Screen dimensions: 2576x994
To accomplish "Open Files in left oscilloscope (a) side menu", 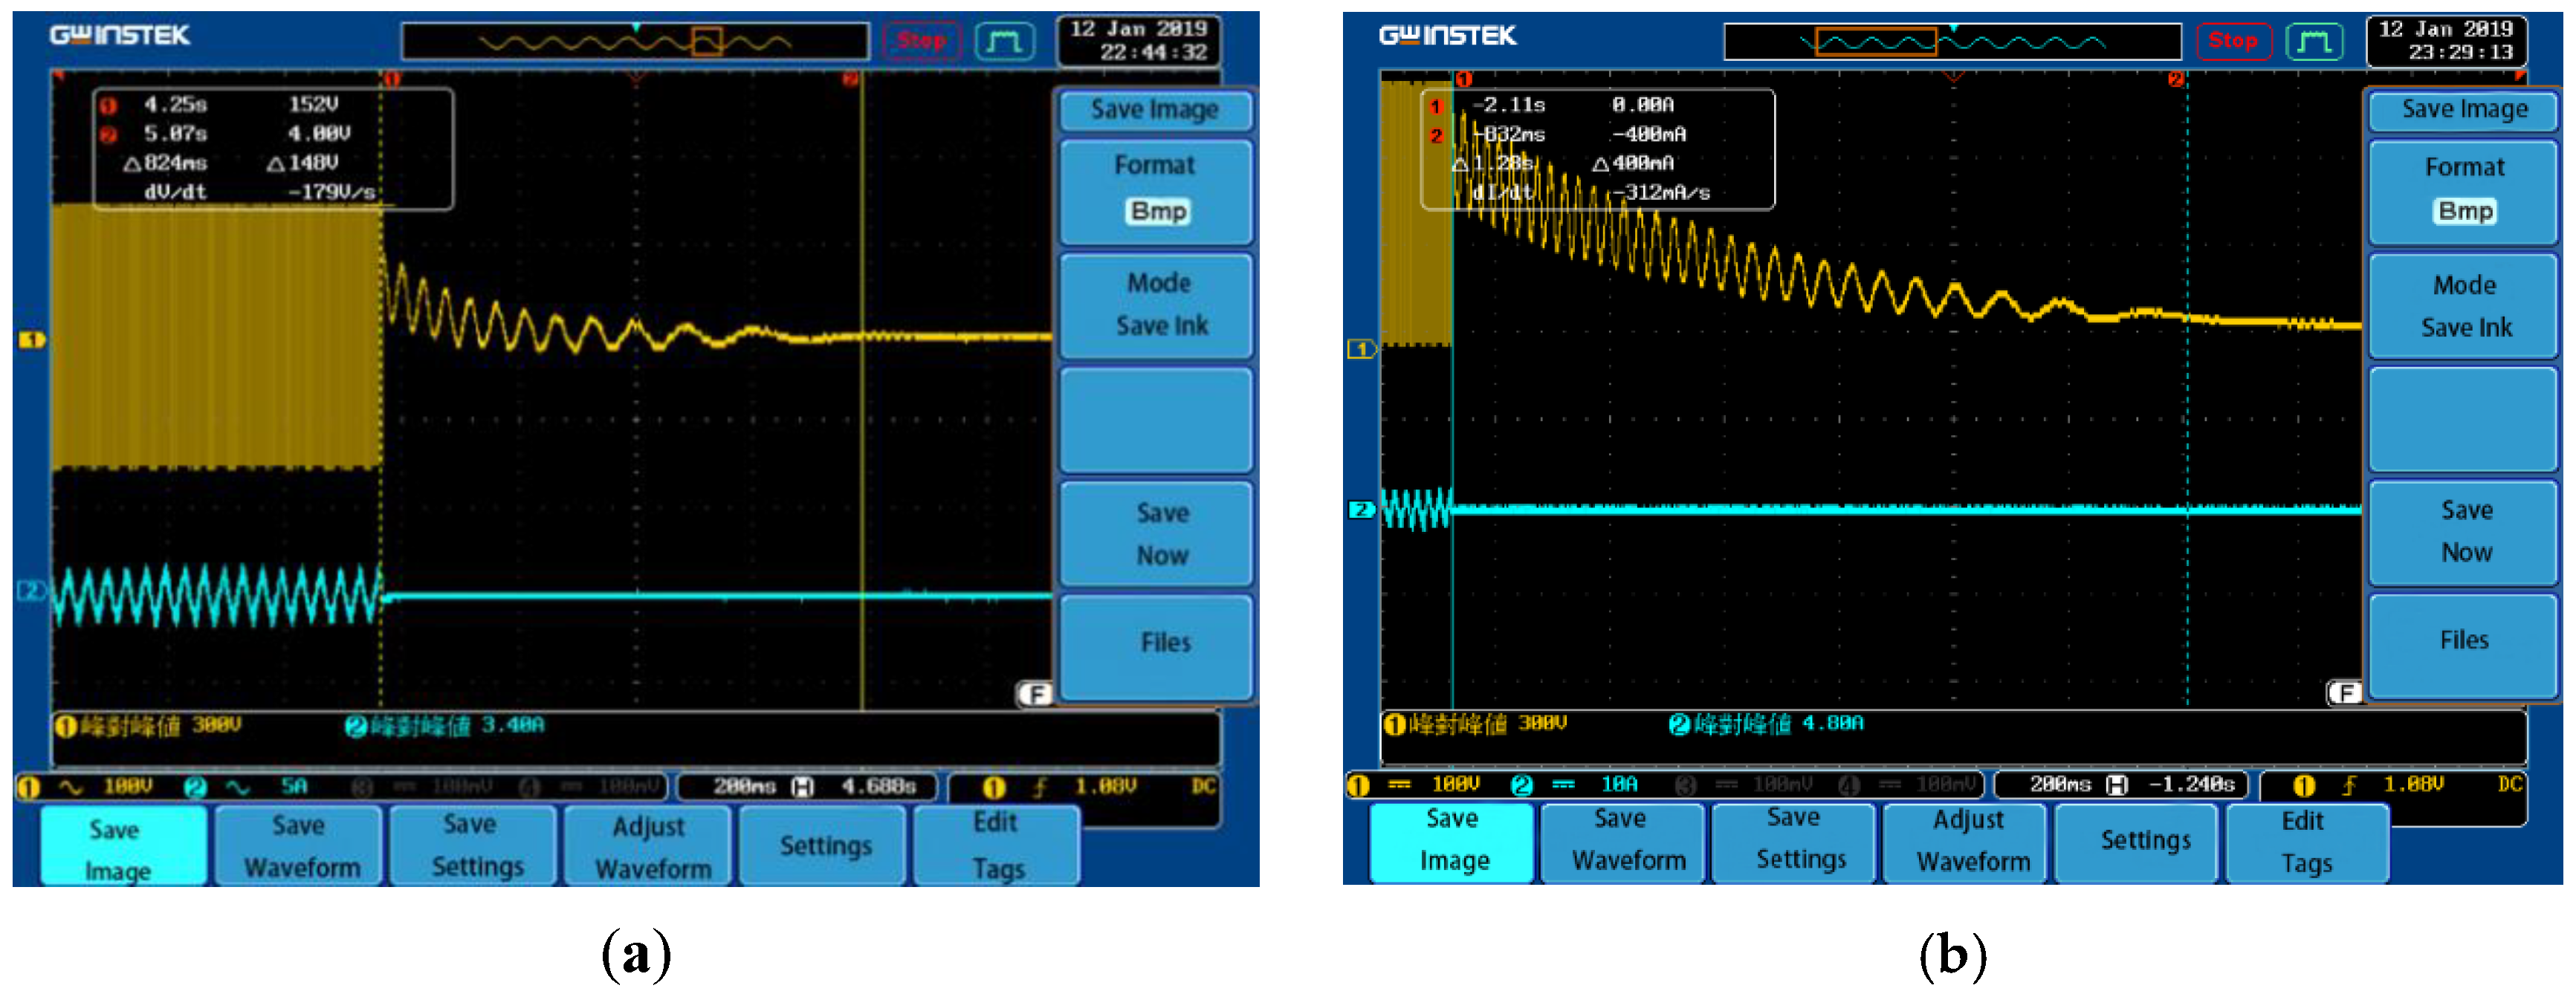I will pyautogui.click(x=1155, y=646).
